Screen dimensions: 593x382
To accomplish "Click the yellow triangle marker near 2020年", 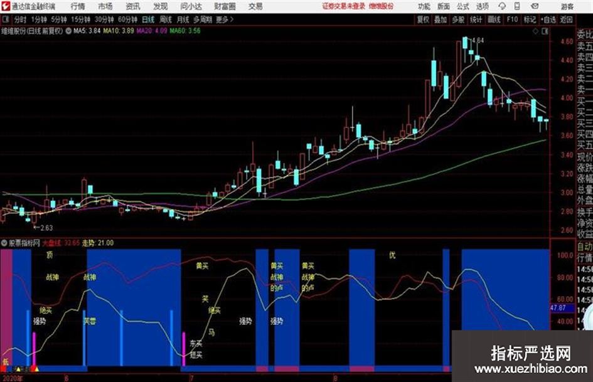I will 18,369.
